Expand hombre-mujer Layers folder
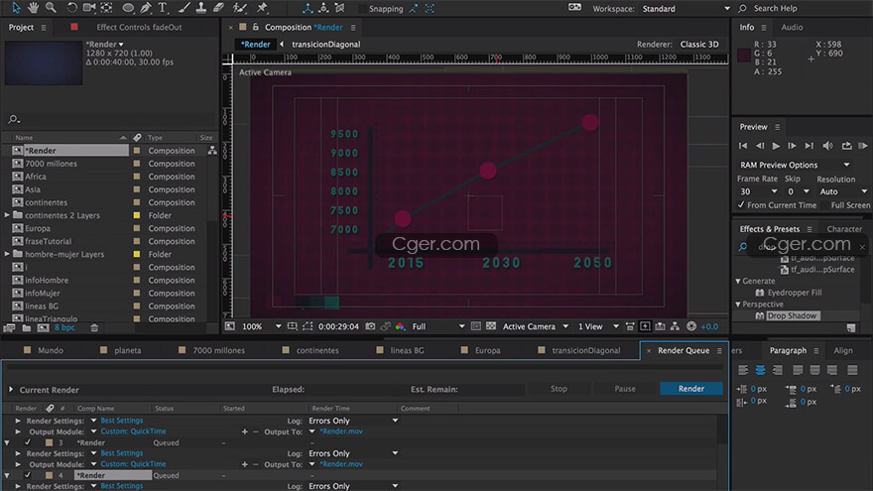This screenshot has height=491, width=873. click(7, 254)
